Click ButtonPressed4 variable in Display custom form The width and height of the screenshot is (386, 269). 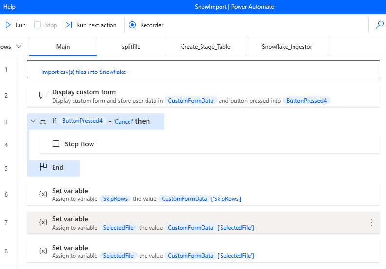307,101
